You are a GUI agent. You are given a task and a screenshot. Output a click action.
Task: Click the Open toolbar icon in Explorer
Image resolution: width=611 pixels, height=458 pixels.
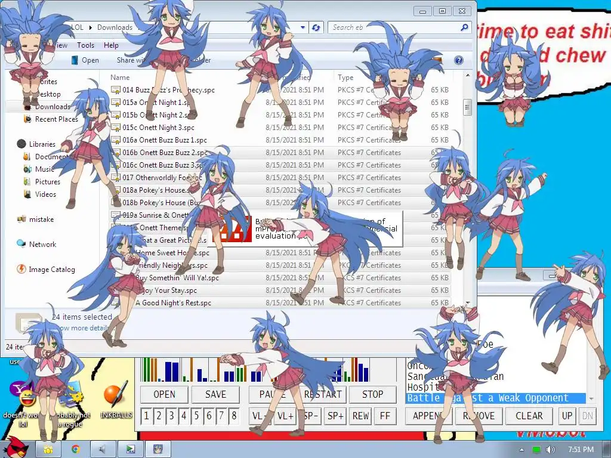(x=75, y=60)
